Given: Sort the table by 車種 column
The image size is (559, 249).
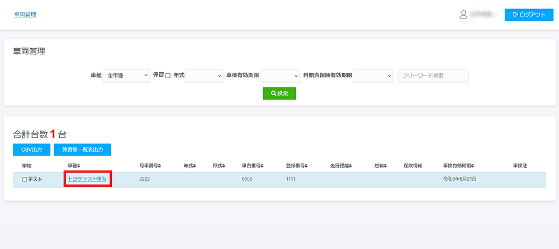Looking at the screenshot, I should tap(74, 166).
